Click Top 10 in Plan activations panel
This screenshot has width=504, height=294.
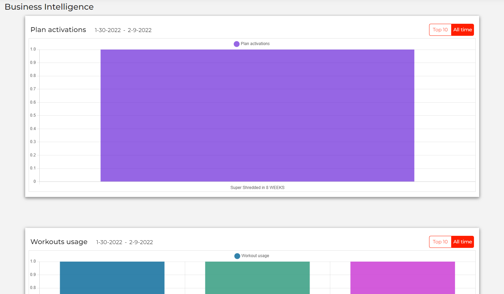click(x=440, y=30)
